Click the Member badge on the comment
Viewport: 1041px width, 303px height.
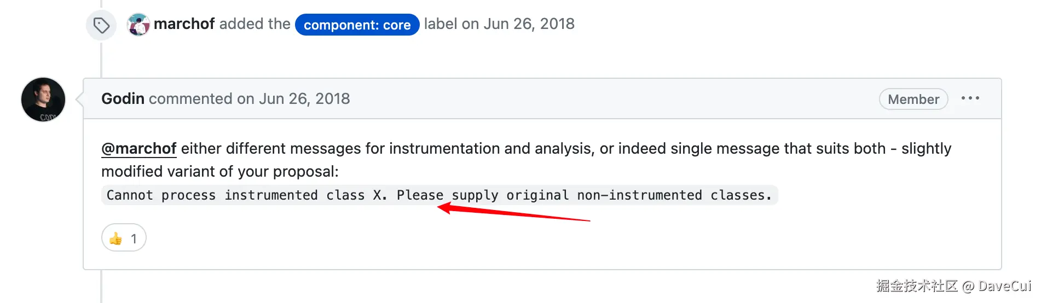[913, 99]
